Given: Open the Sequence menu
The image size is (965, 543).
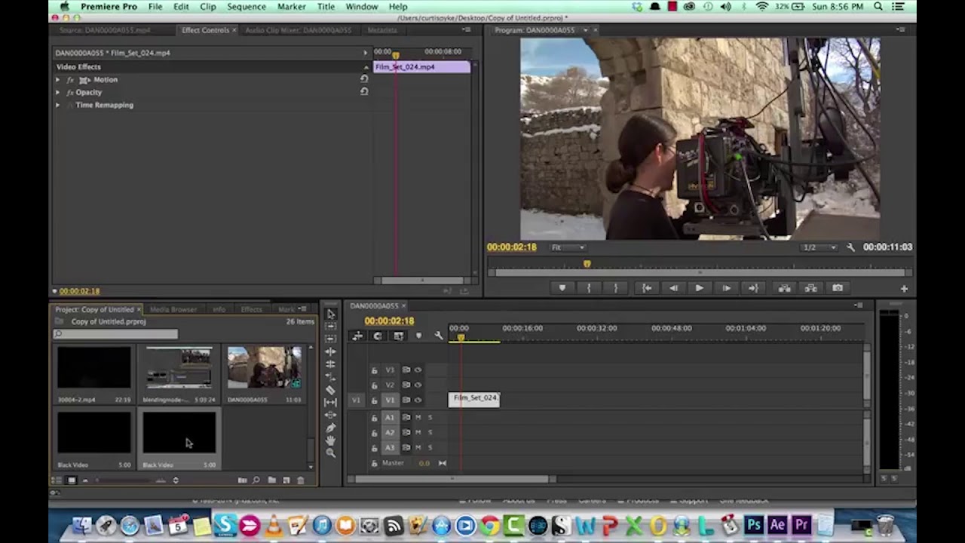Looking at the screenshot, I should point(246,7).
